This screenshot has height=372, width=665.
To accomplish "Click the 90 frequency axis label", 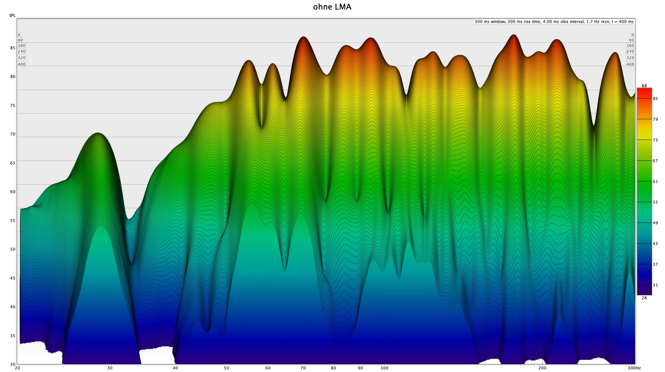I will 360,368.
